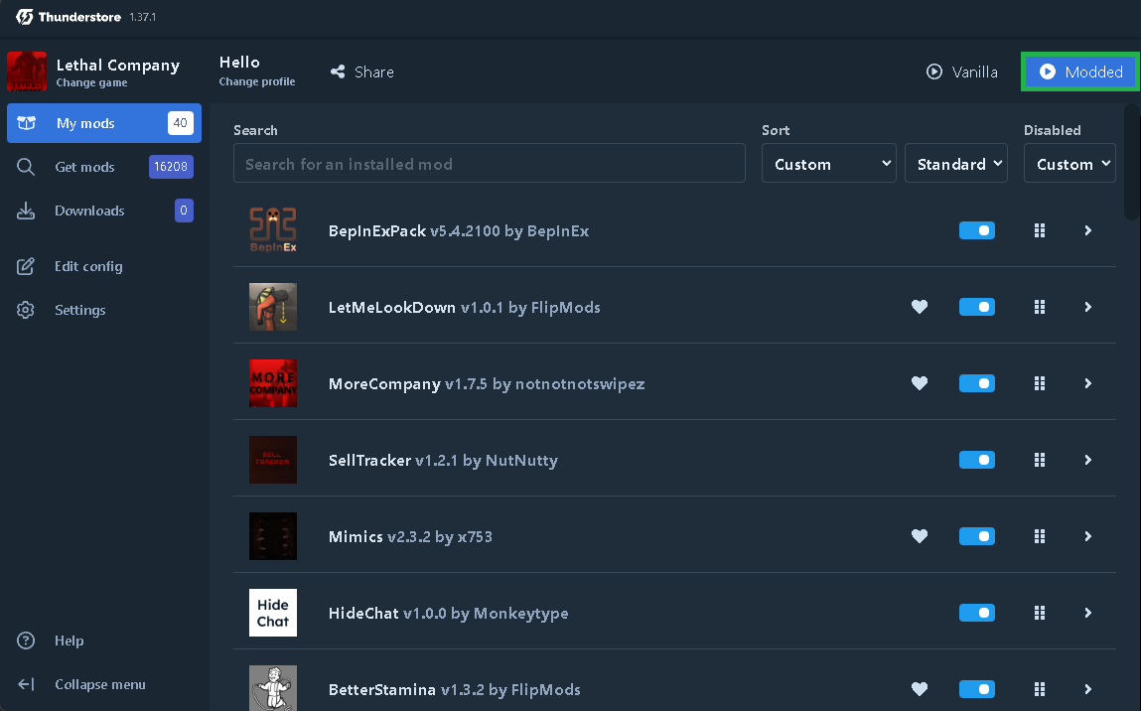This screenshot has height=711, width=1141.
Task: Launch the game in Vanilla mode
Action: tap(961, 72)
